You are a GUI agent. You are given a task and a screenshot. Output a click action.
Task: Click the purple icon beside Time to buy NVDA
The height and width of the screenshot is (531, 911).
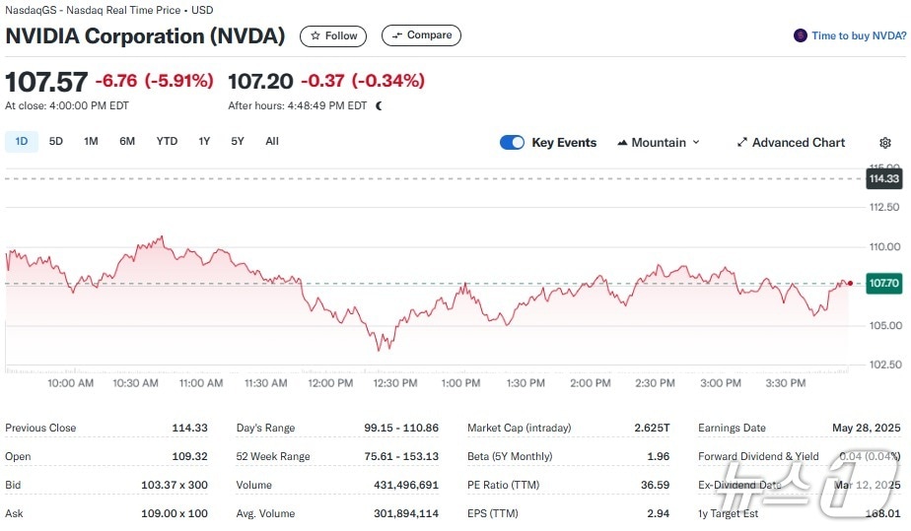click(801, 35)
